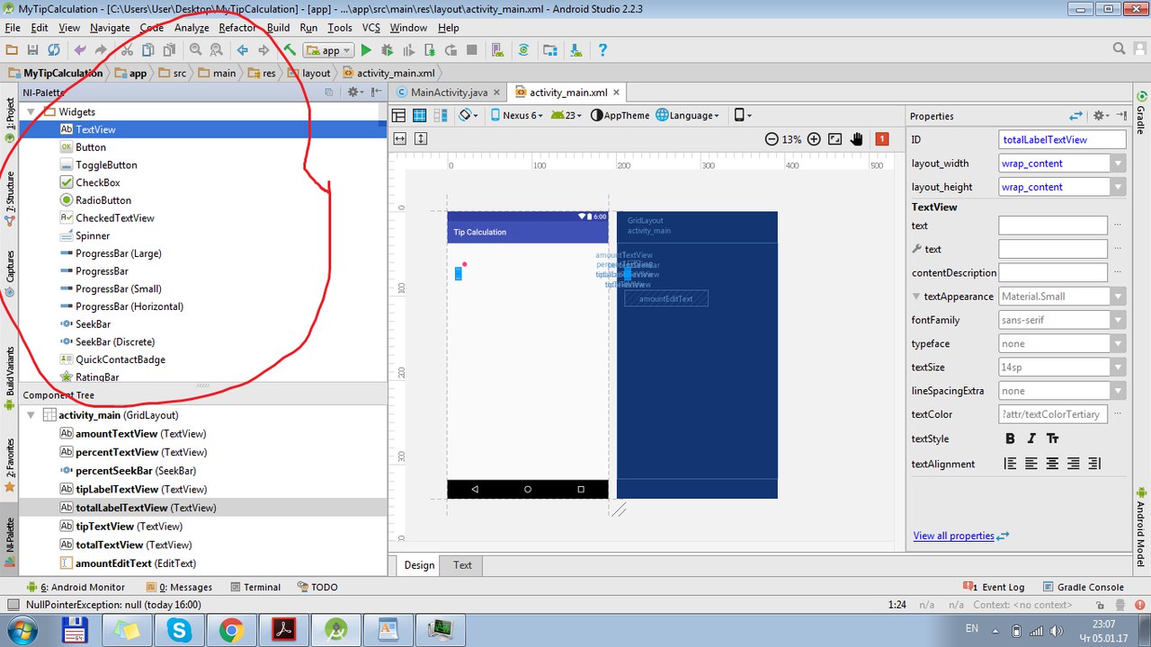The width and height of the screenshot is (1151, 647).
Task: Open the textSize dropdown
Action: pyautogui.click(x=1118, y=368)
